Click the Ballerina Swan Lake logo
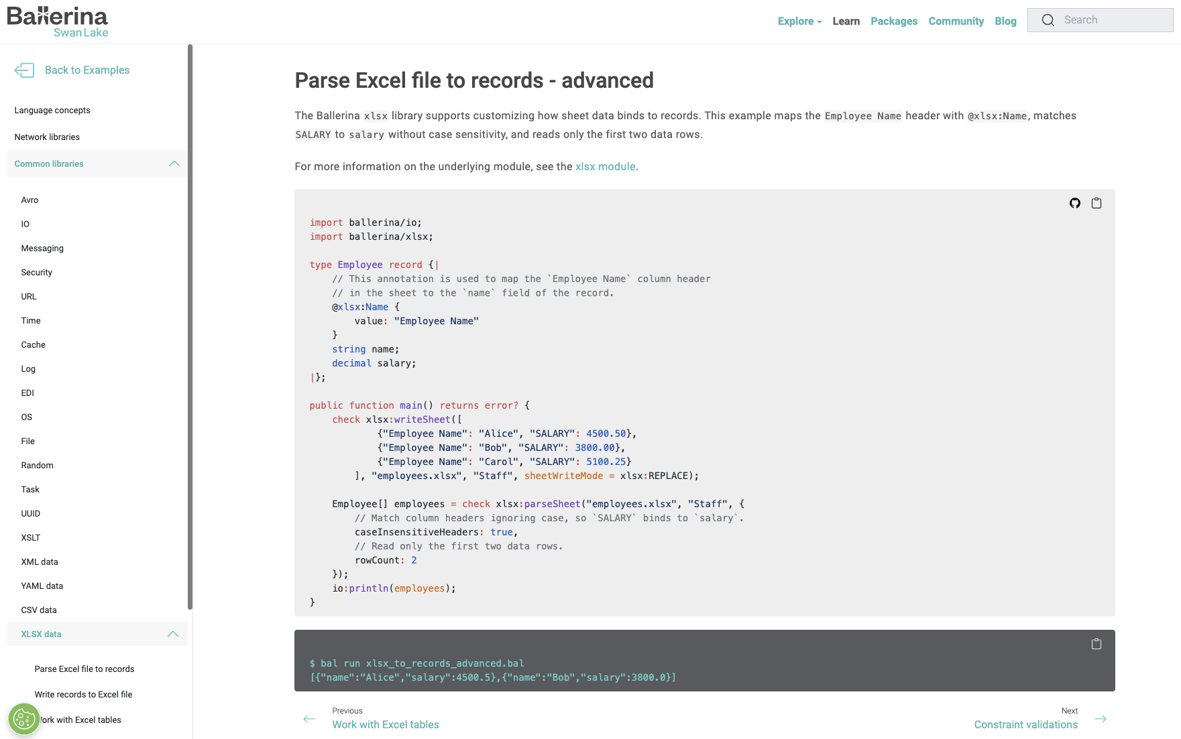 point(58,22)
